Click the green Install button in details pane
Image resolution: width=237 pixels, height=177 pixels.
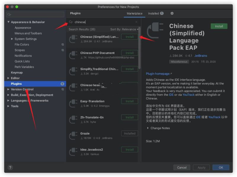[x=219, y=26]
